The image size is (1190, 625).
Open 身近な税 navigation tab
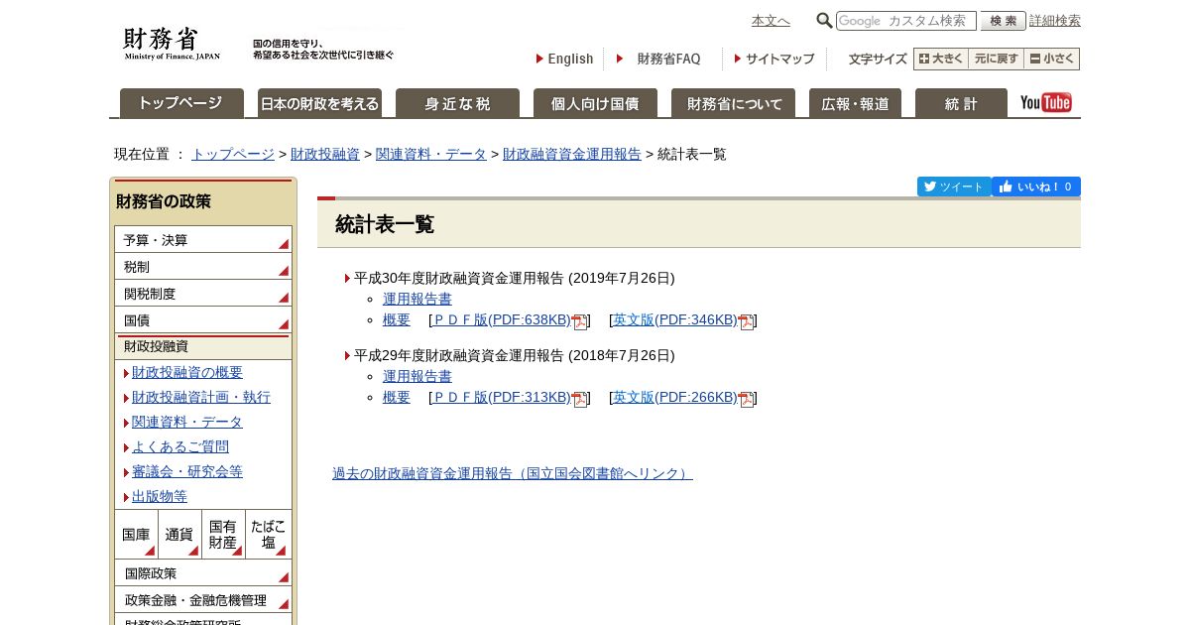click(x=457, y=103)
